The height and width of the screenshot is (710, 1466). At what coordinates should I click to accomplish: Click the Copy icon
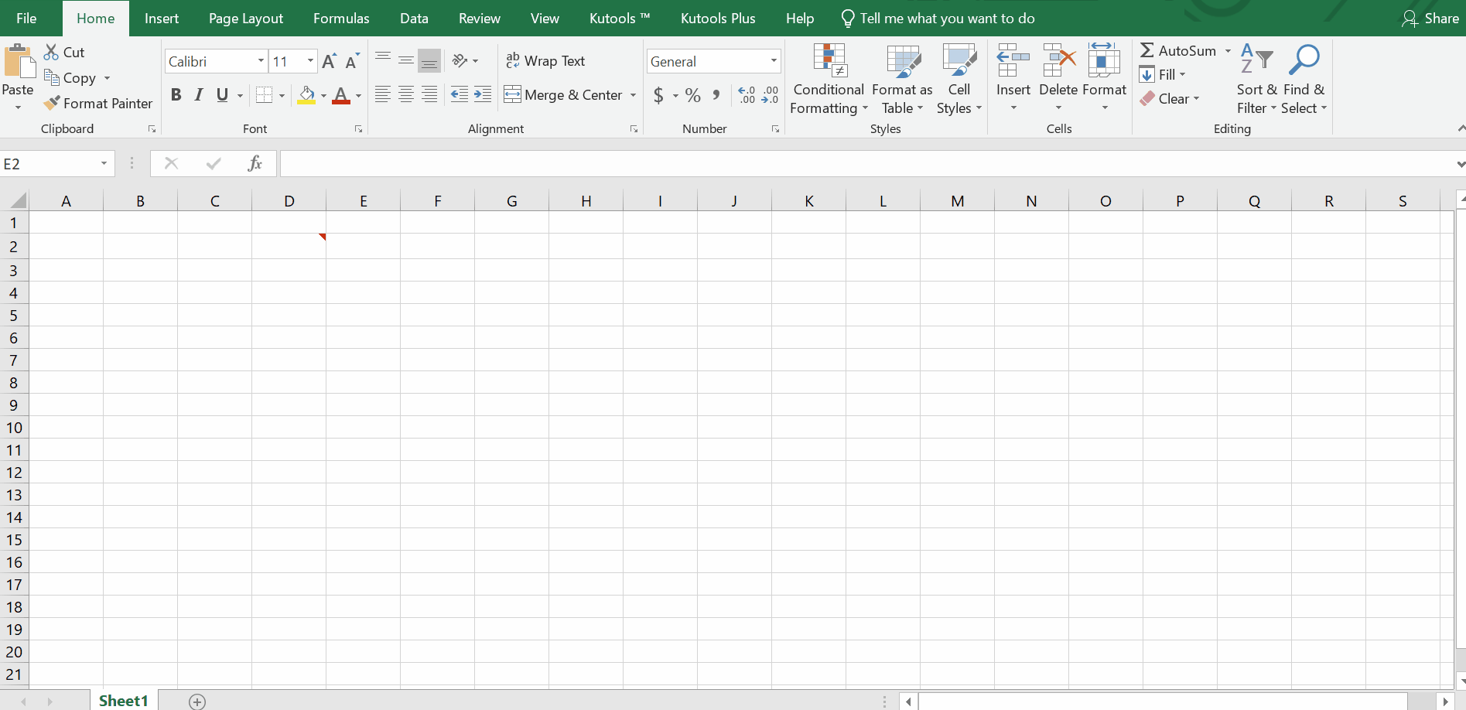[52, 77]
